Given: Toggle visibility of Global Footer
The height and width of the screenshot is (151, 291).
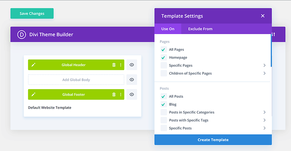Looking at the screenshot, I should (x=132, y=94).
